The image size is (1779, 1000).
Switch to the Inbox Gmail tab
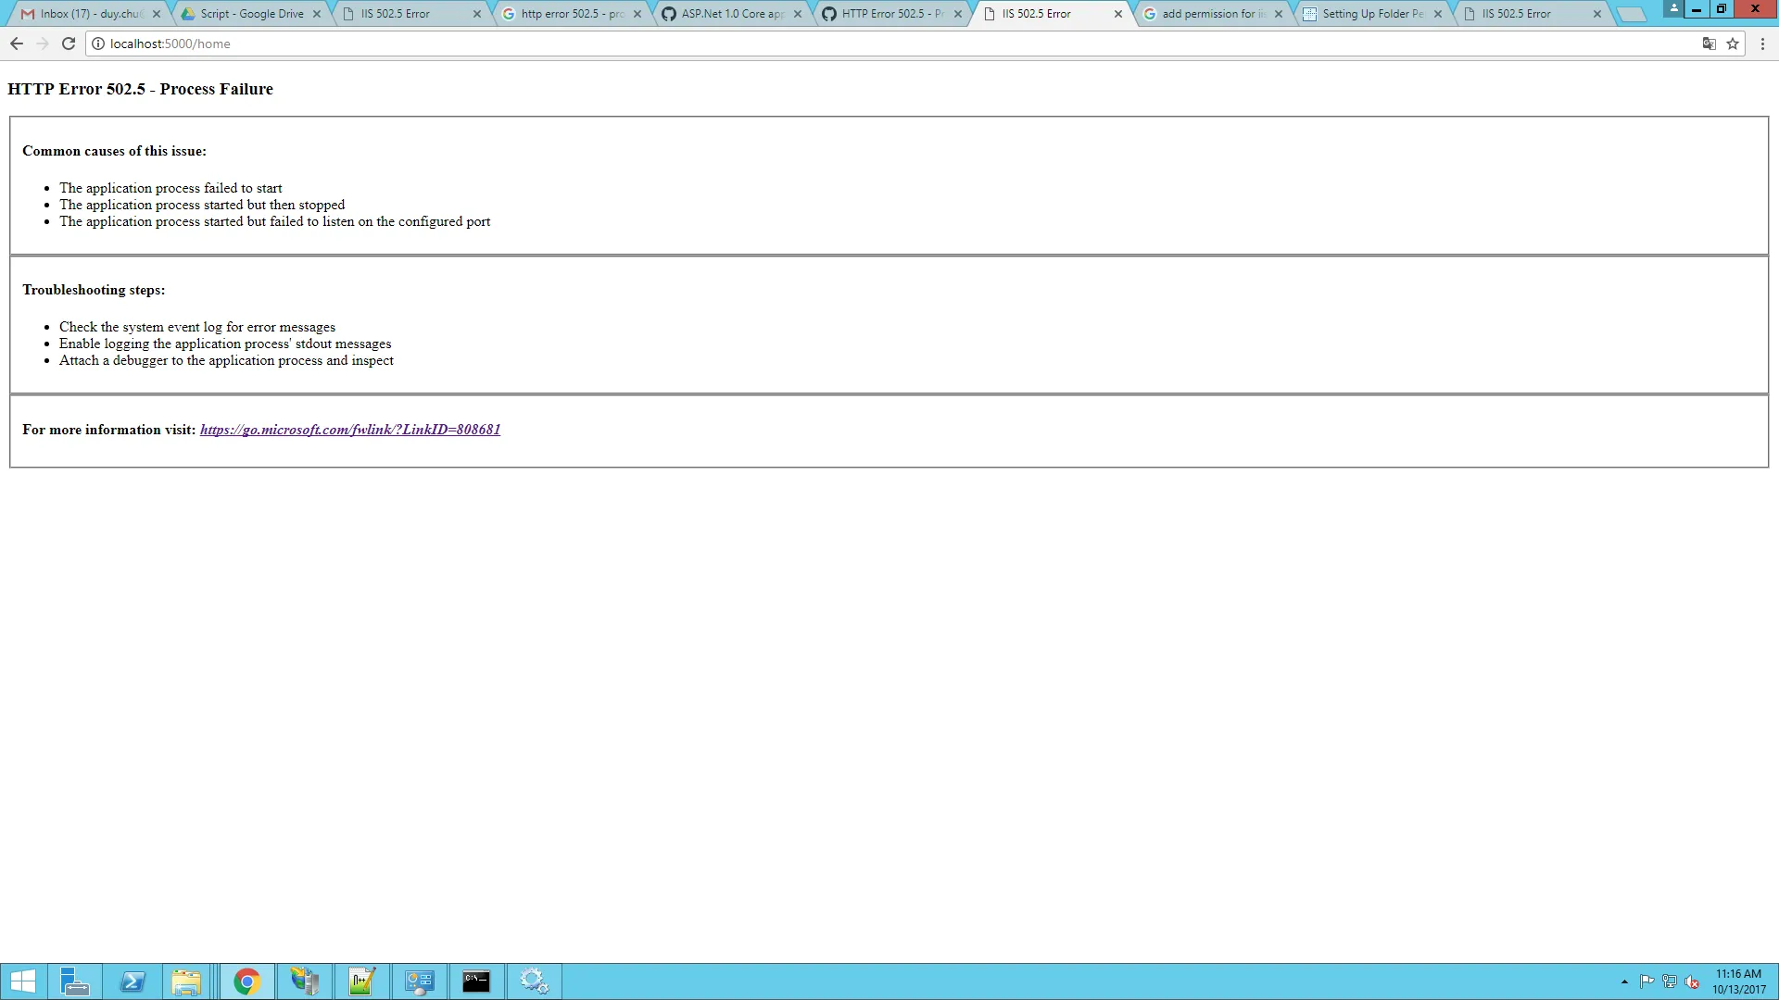(x=88, y=14)
